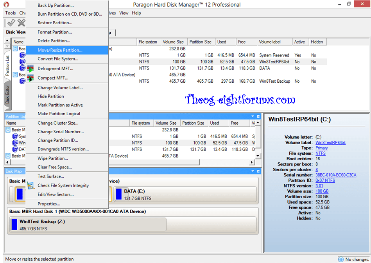Click the maximize icon on Disk Map panel header

coord(258,171)
